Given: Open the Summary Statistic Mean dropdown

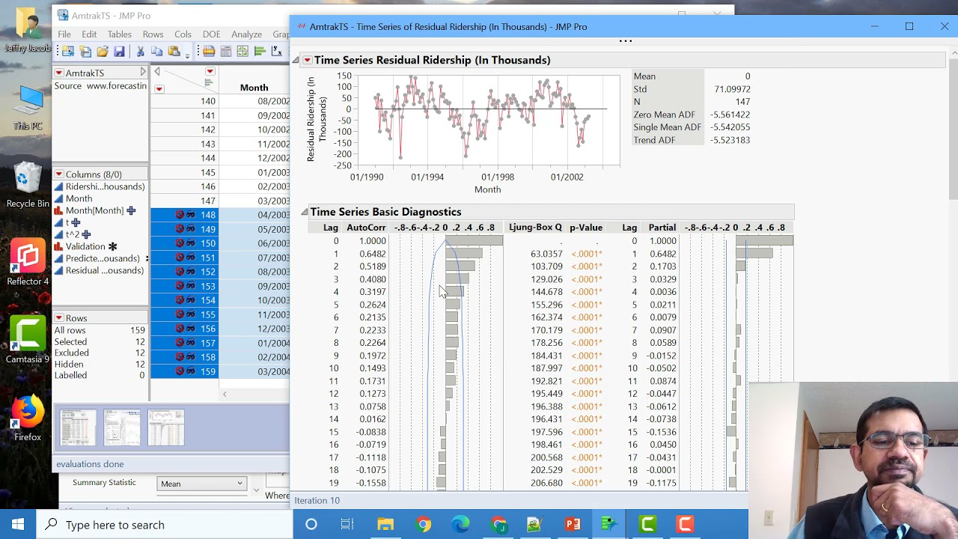Looking at the screenshot, I should [202, 484].
